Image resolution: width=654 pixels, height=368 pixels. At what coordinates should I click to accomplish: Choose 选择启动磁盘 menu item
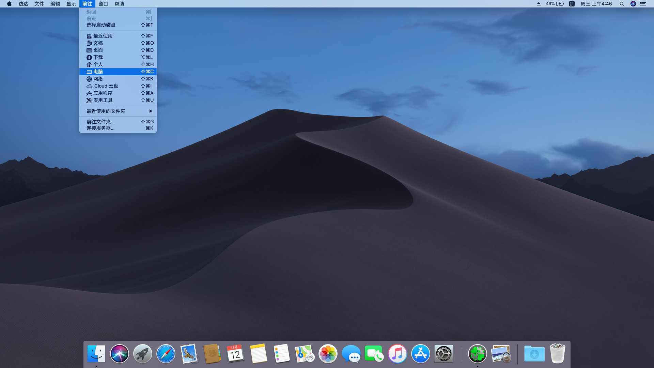point(118,25)
